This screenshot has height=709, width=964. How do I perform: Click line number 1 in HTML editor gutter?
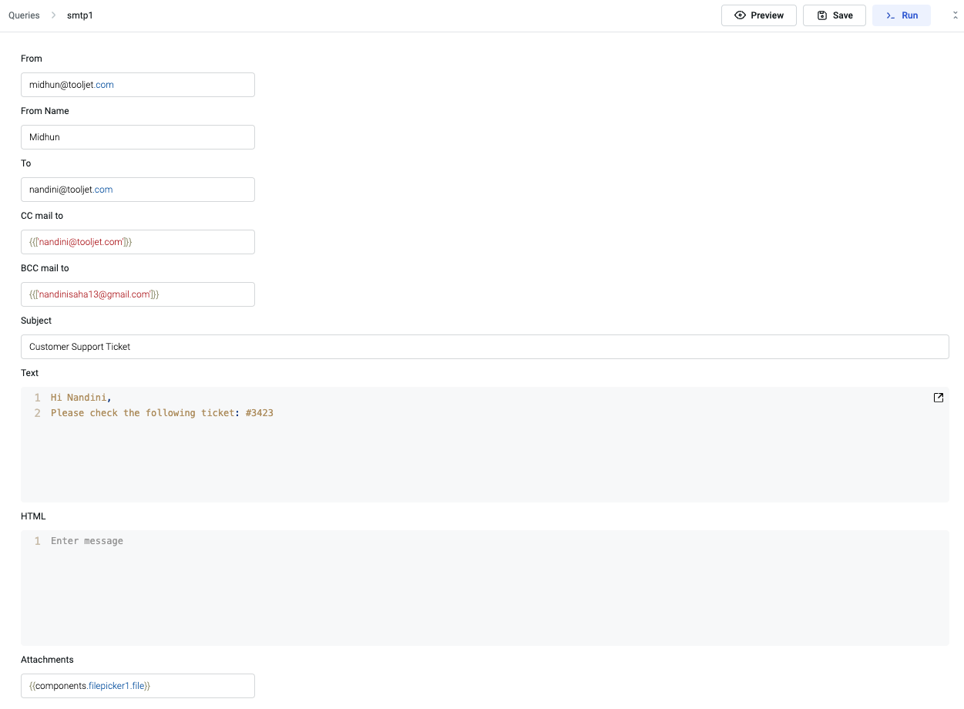(x=37, y=541)
